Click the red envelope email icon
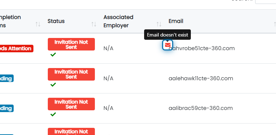276x135 pixels. pyautogui.click(x=167, y=45)
